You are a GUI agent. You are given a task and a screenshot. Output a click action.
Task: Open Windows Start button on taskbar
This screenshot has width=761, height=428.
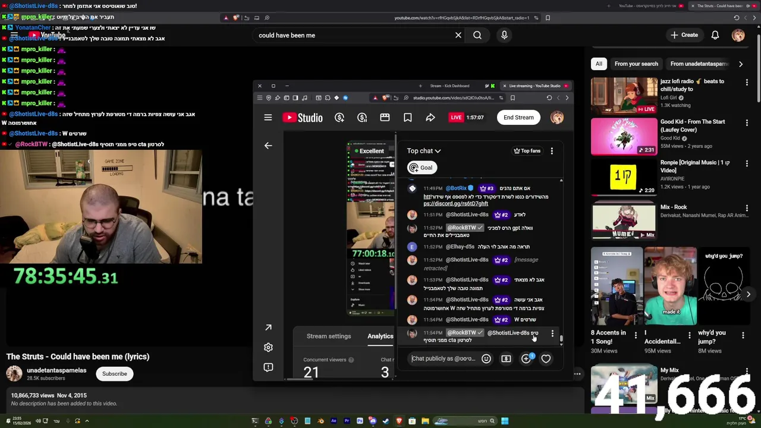click(505, 421)
